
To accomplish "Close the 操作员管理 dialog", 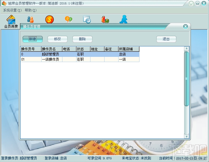I will coord(186,27).
